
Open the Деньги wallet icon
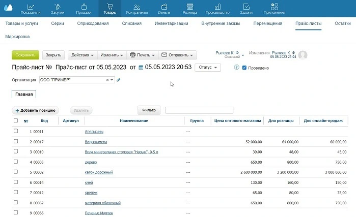(x=164, y=6)
